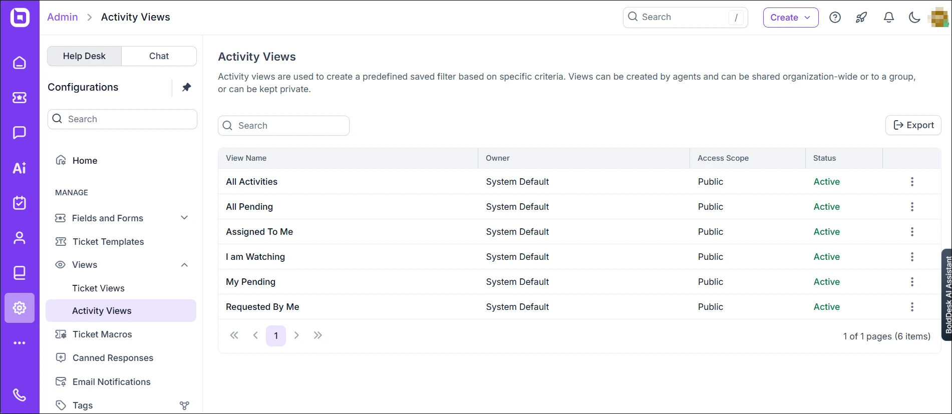
Task: Switch to the Chat tab
Action: tap(159, 56)
